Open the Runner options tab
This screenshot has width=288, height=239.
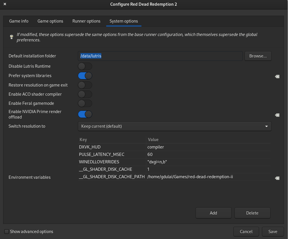coord(86,21)
